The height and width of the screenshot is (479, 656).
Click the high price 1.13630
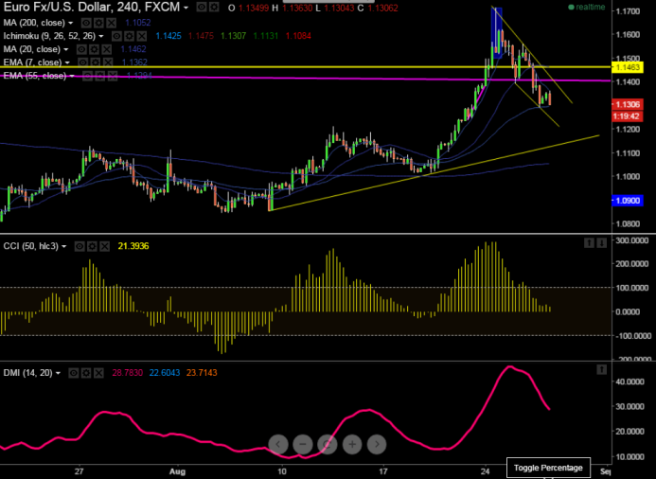coord(297,8)
